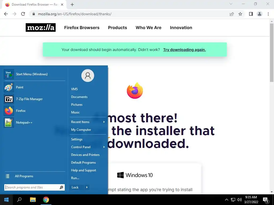The width and height of the screenshot is (274, 205).
Task: Open Lock options arrow
Action: coord(87,187)
